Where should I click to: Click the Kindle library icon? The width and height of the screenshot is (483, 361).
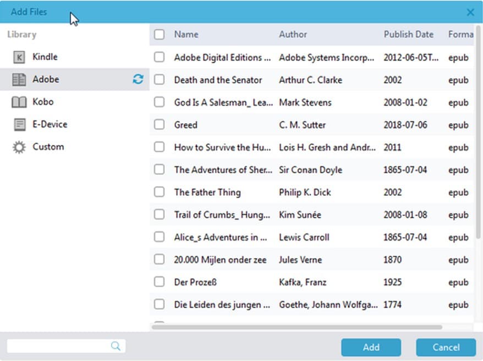(x=19, y=57)
